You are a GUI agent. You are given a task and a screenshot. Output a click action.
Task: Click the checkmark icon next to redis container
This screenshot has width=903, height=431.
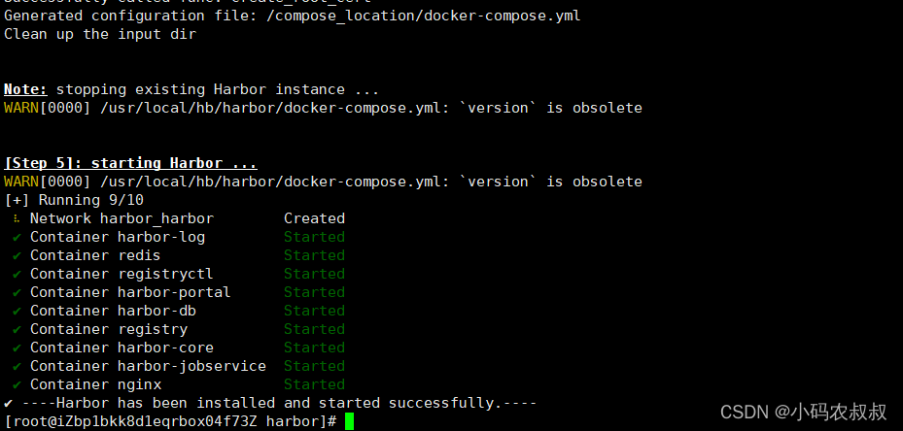(x=17, y=255)
